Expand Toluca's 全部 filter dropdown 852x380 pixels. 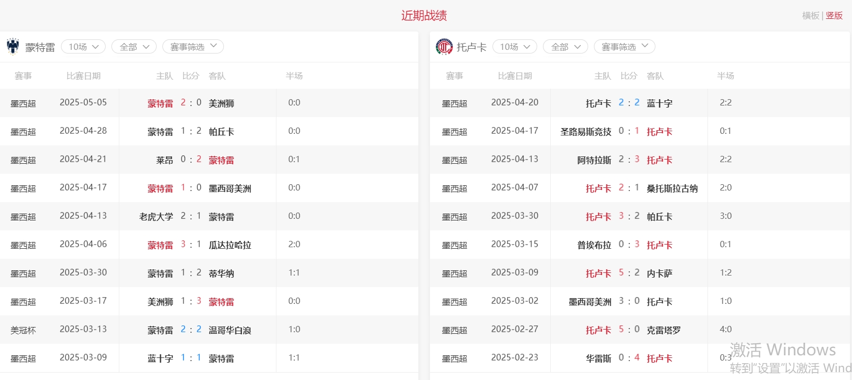coord(565,47)
